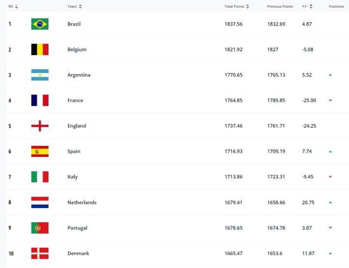349x268 pixels.
Task: Click the Portugal flag icon
Action: (40, 228)
